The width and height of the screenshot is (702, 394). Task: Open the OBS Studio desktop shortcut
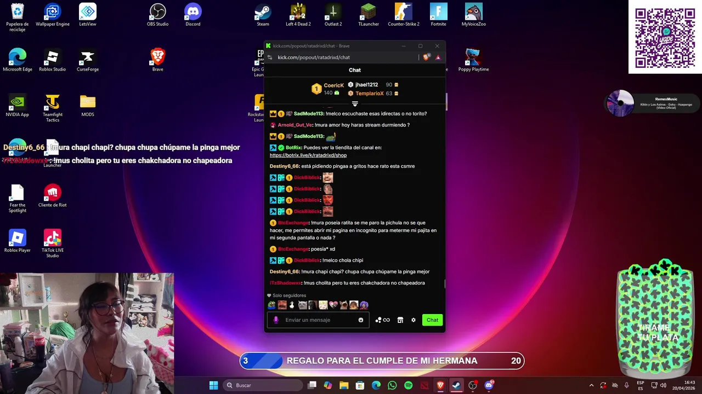pyautogui.click(x=158, y=15)
